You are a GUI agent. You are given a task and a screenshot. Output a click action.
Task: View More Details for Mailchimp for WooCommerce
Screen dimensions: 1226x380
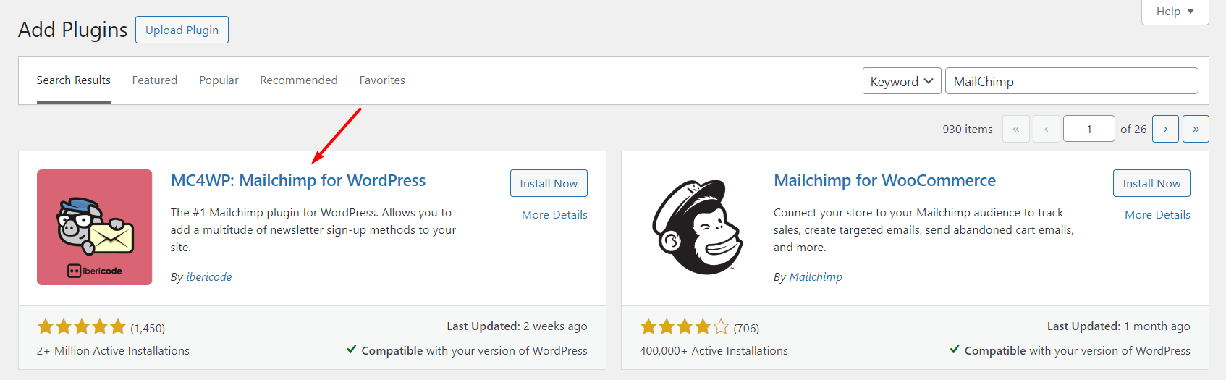[x=1157, y=214]
